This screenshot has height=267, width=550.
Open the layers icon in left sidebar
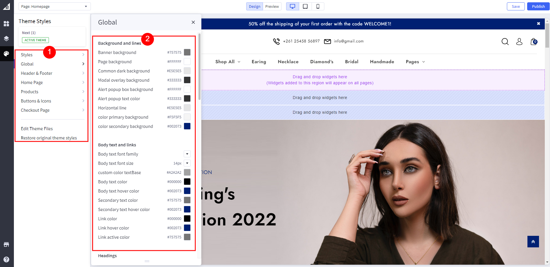click(x=6, y=39)
